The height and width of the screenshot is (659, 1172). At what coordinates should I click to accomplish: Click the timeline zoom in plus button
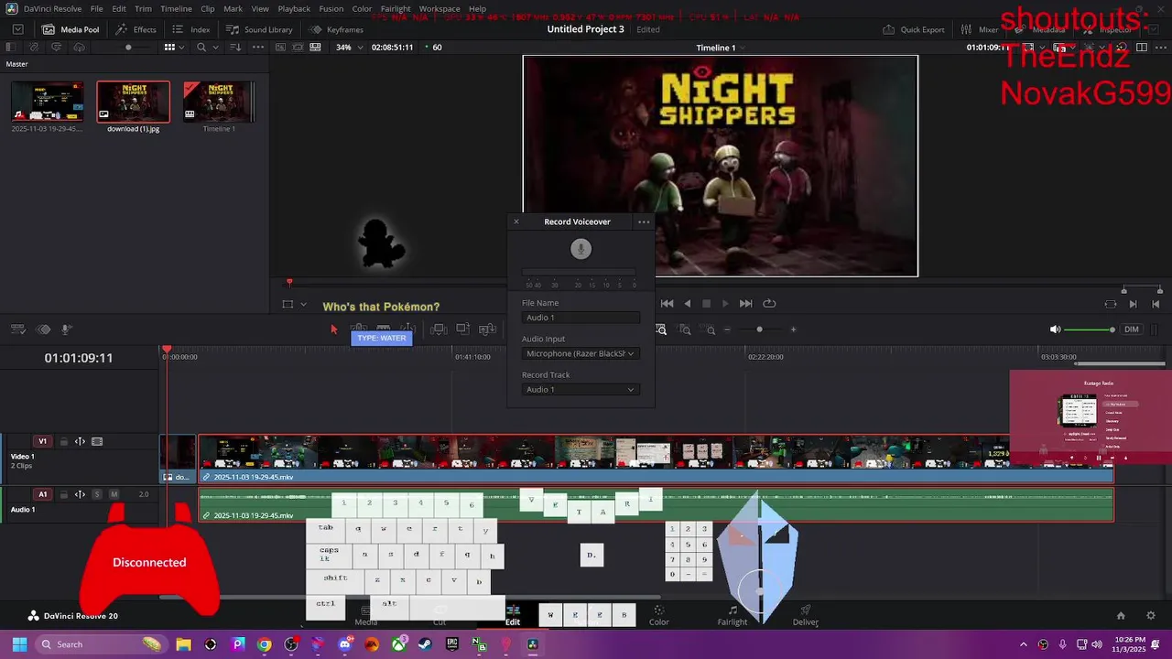tap(793, 329)
